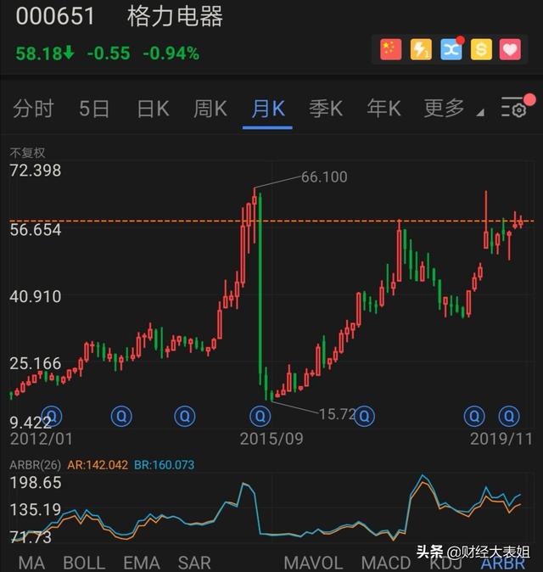The image size is (543, 572).
Task: Tap the pink heart favorite icon
Action: 510,49
